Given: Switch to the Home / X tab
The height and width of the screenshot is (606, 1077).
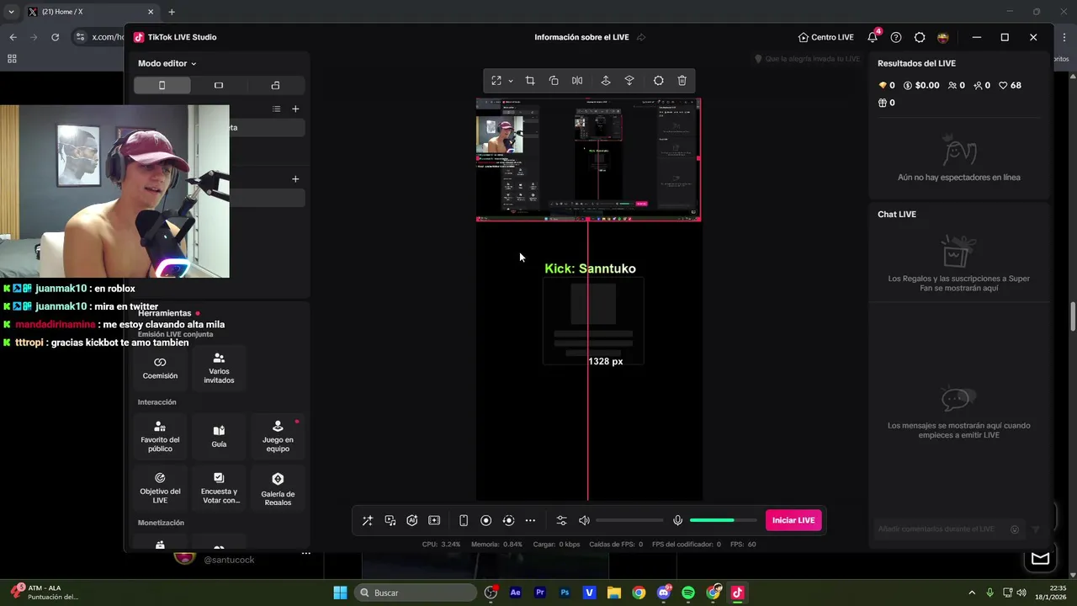Looking at the screenshot, I should [x=89, y=12].
